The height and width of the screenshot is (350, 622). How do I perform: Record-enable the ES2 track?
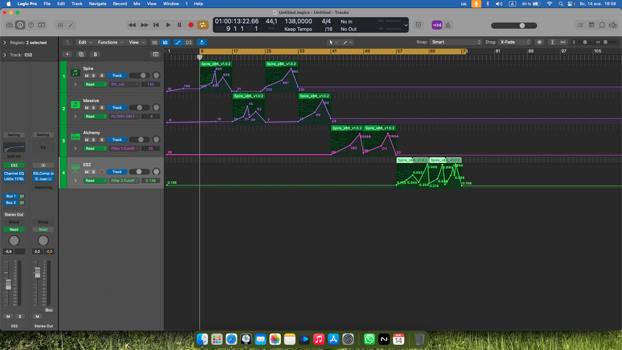click(x=102, y=172)
